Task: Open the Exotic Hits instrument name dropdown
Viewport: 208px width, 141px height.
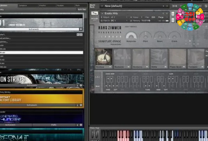Action: [102, 14]
